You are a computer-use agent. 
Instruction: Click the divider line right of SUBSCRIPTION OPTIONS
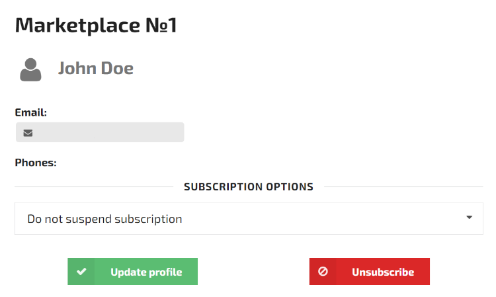[x=403, y=187]
